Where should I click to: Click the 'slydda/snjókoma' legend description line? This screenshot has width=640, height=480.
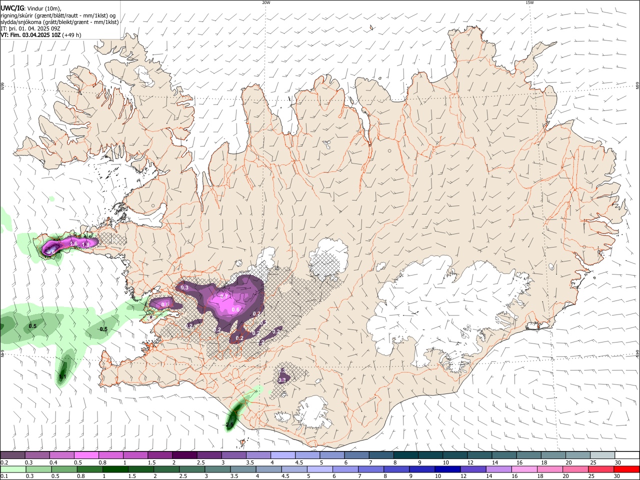tap(59, 22)
